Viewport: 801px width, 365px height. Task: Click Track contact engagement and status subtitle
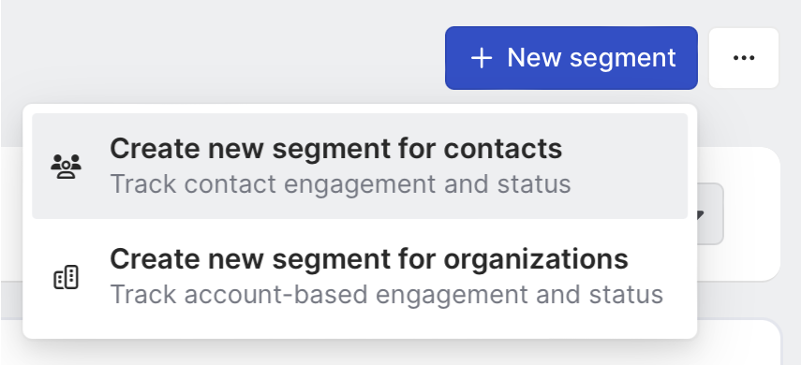pyautogui.click(x=340, y=183)
